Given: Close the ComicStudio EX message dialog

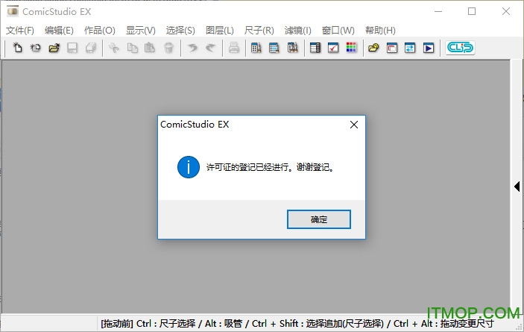Looking at the screenshot, I should 354,125.
